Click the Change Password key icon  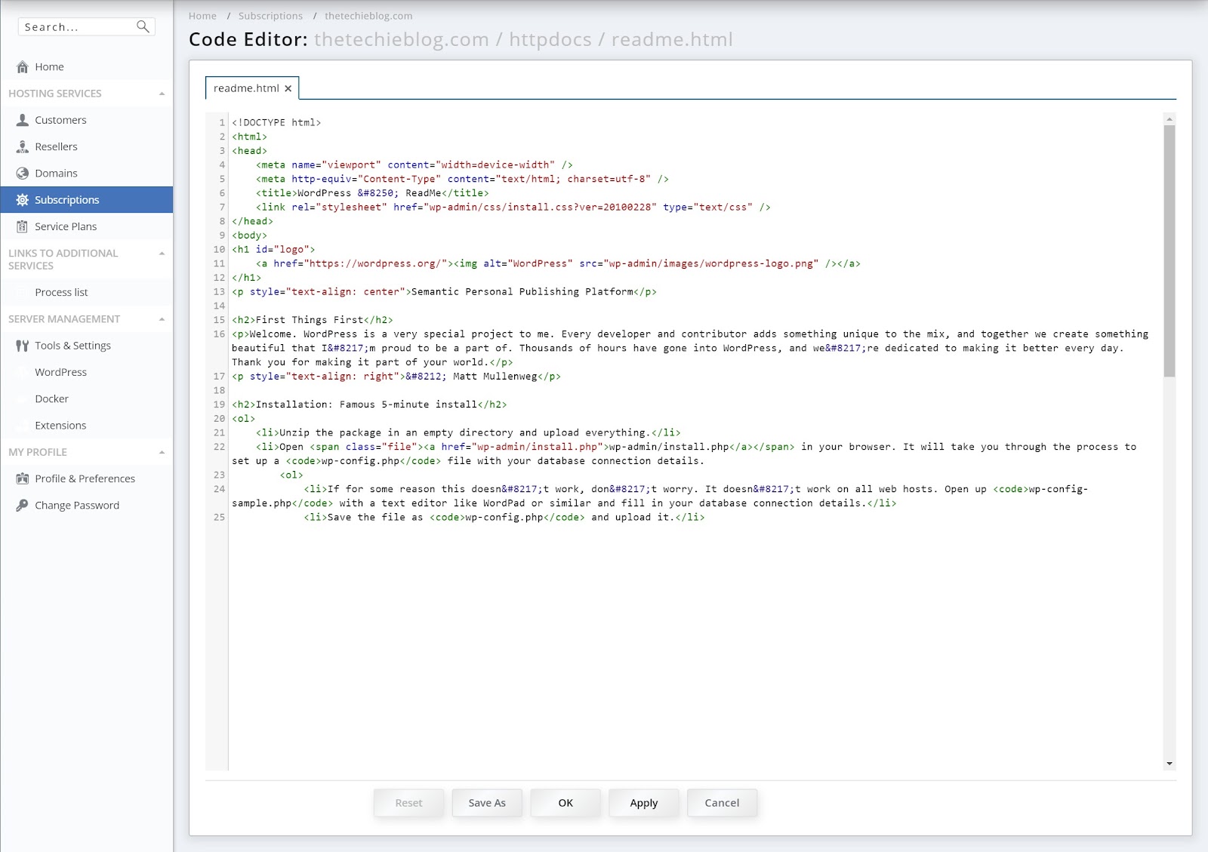click(23, 505)
